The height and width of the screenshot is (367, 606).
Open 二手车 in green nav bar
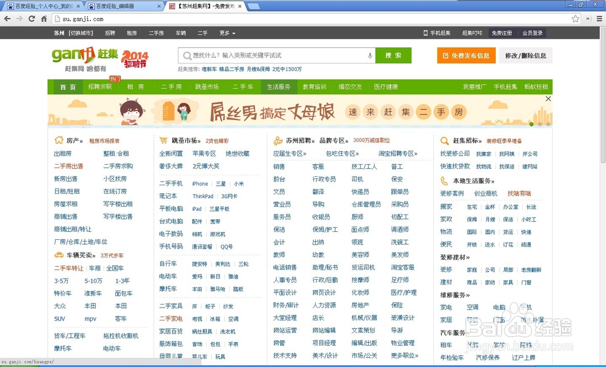click(x=243, y=87)
